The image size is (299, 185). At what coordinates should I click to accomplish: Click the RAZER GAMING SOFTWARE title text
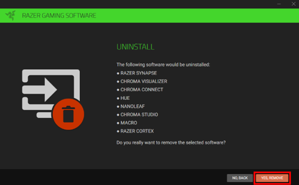point(59,16)
